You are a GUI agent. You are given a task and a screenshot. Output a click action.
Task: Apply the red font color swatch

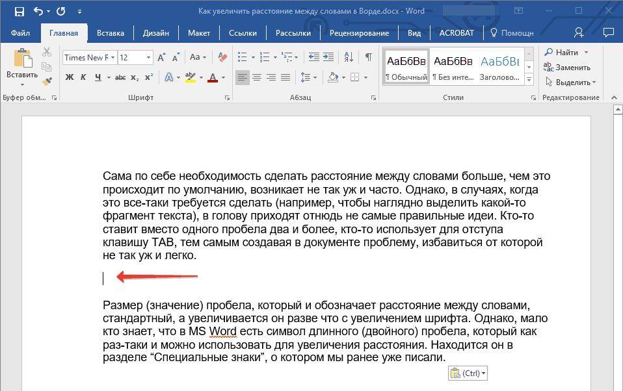tap(212, 77)
